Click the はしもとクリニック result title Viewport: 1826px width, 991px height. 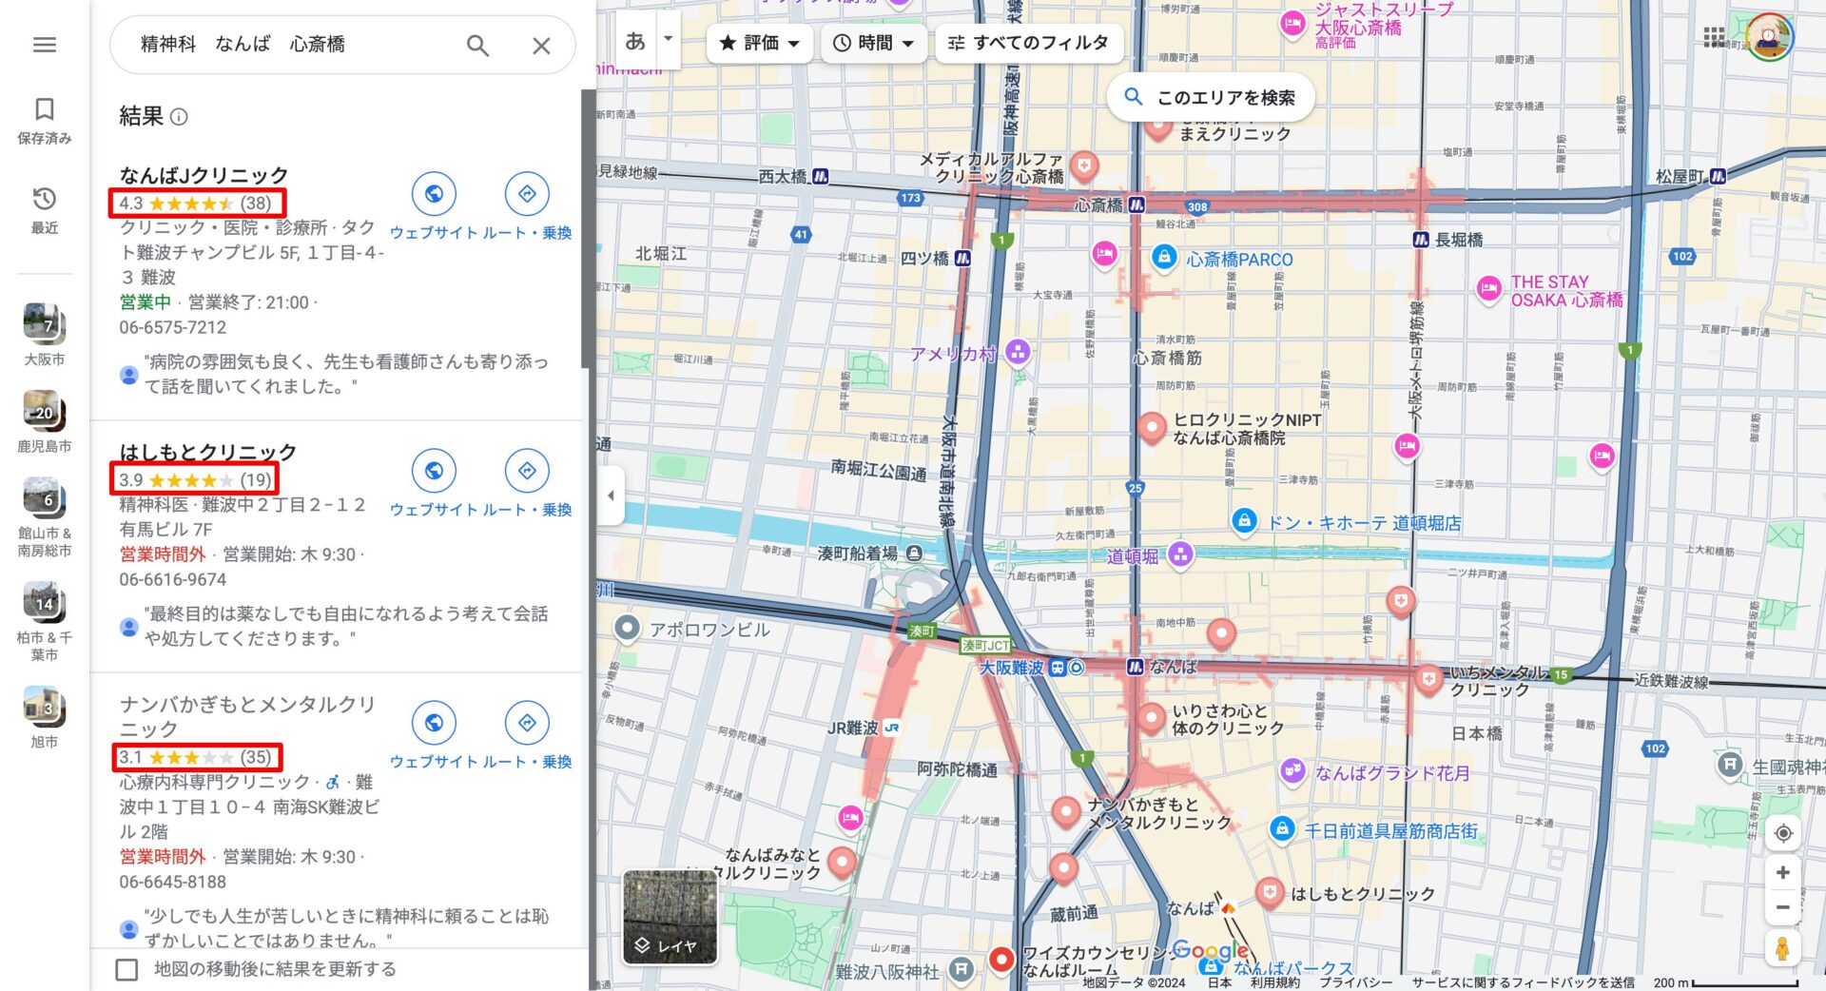pos(208,452)
